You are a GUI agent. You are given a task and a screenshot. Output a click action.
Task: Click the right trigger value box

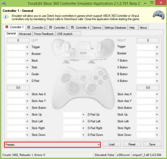148,40
